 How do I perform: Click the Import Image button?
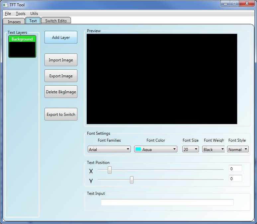click(x=61, y=60)
